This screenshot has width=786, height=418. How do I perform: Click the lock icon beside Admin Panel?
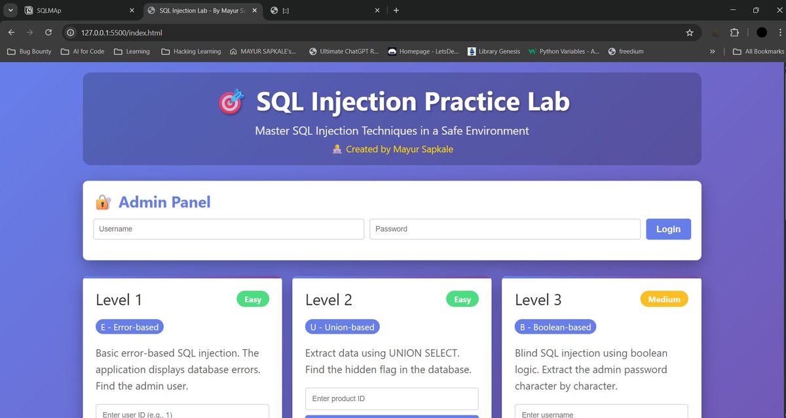coord(103,202)
